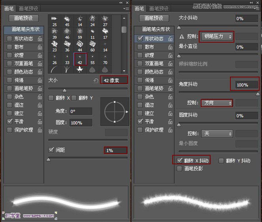Uncheck 平滑 in the left panel
This screenshot has height=222, width=262.
[9, 121]
